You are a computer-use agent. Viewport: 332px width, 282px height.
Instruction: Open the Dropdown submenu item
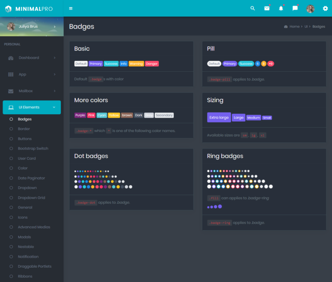tap(27, 188)
